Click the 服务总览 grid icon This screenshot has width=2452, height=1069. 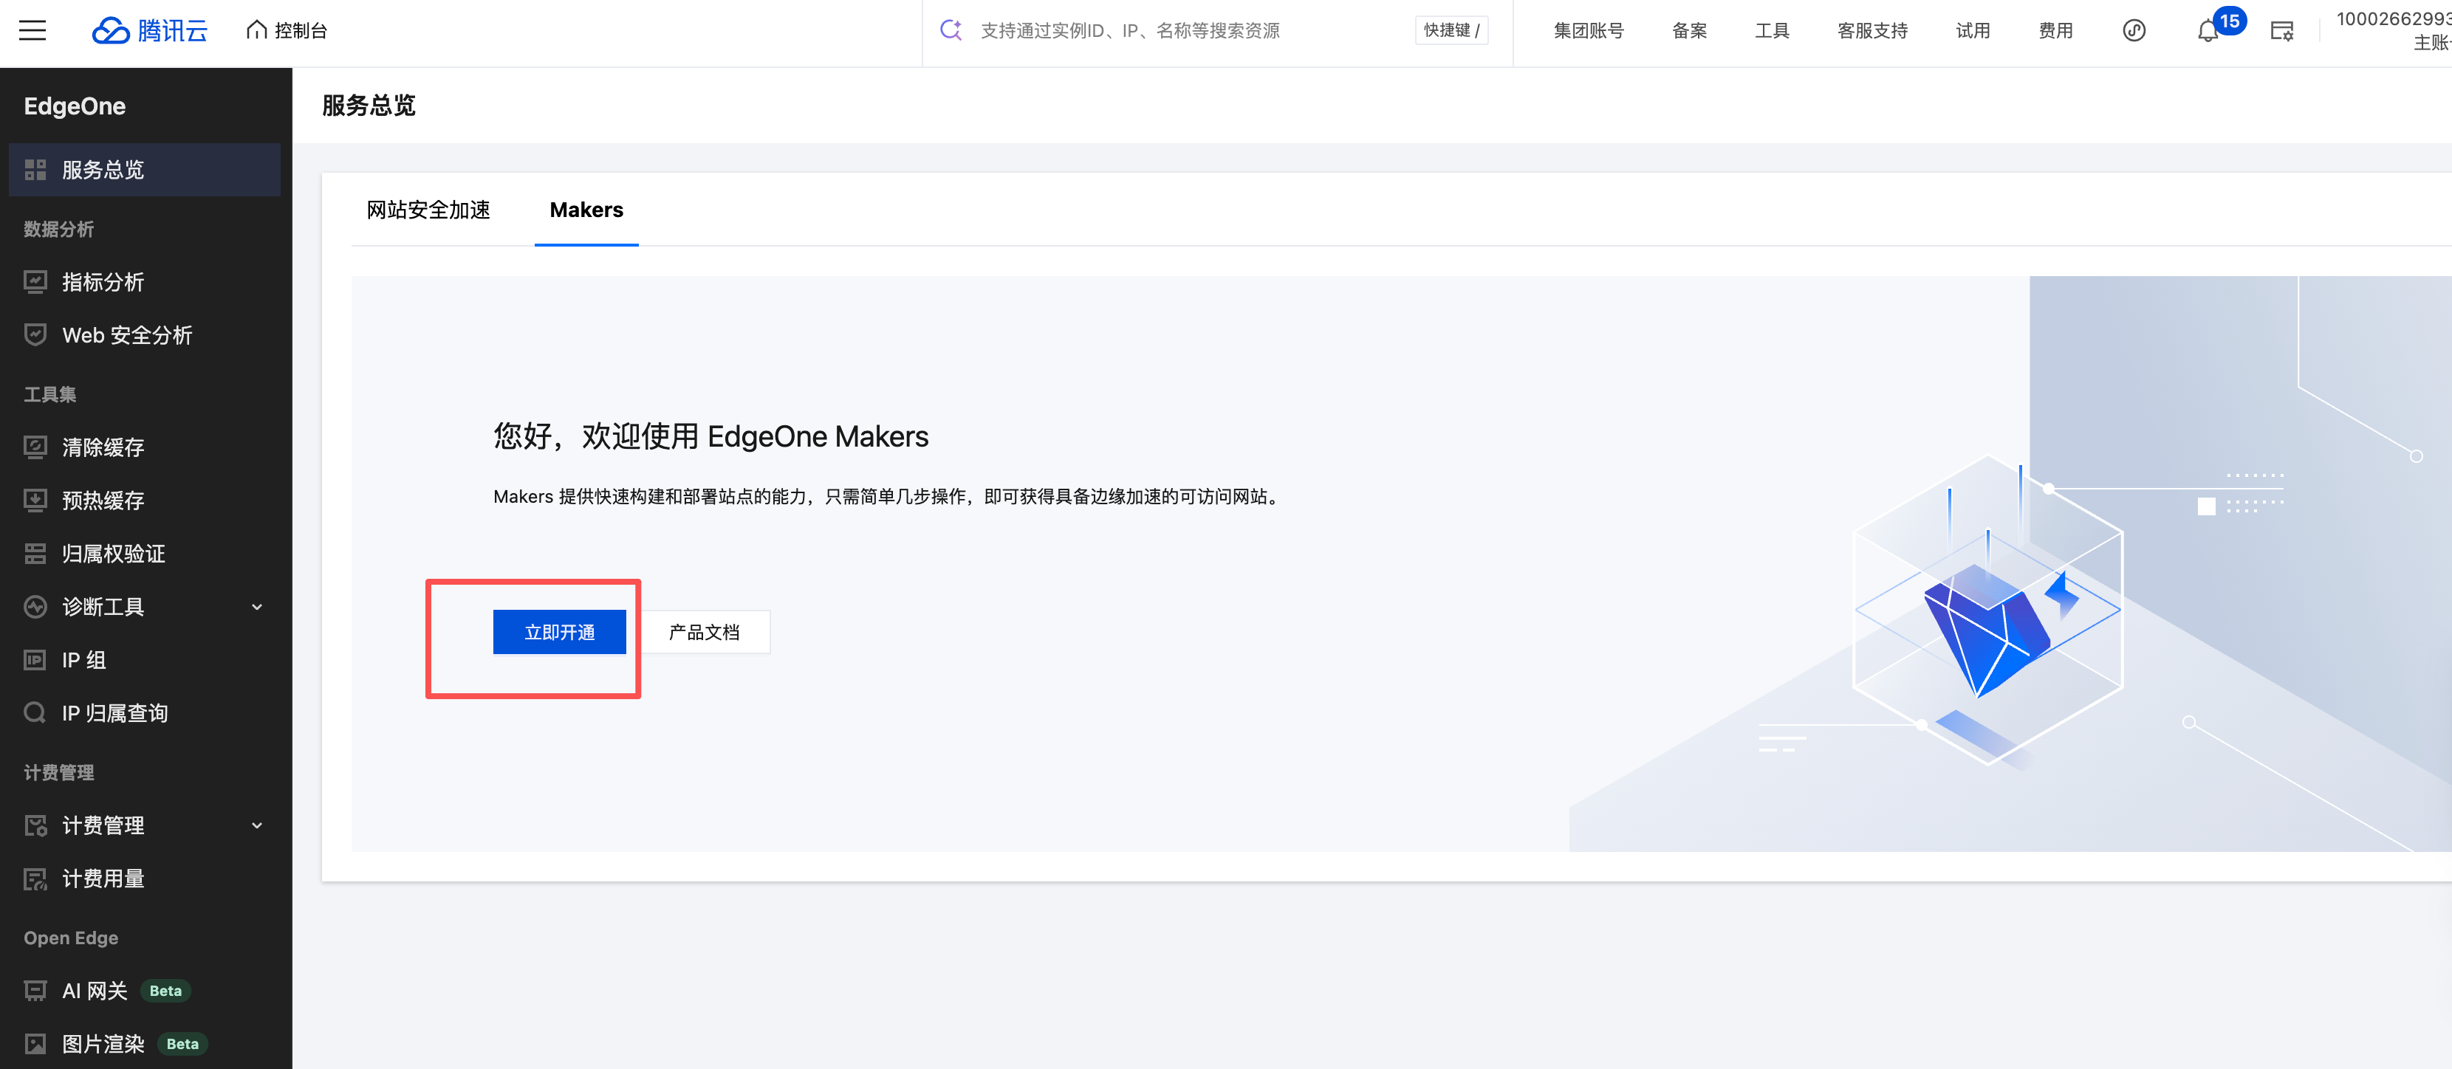click(x=35, y=169)
